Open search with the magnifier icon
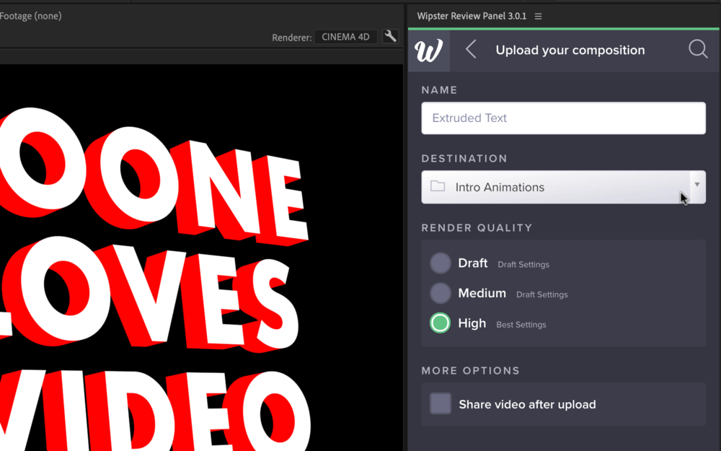The height and width of the screenshot is (451, 721). click(x=697, y=49)
